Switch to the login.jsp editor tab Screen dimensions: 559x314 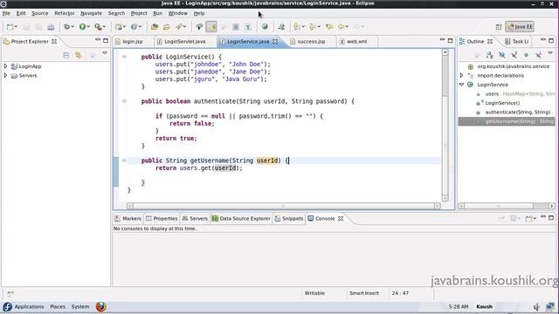pos(133,42)
